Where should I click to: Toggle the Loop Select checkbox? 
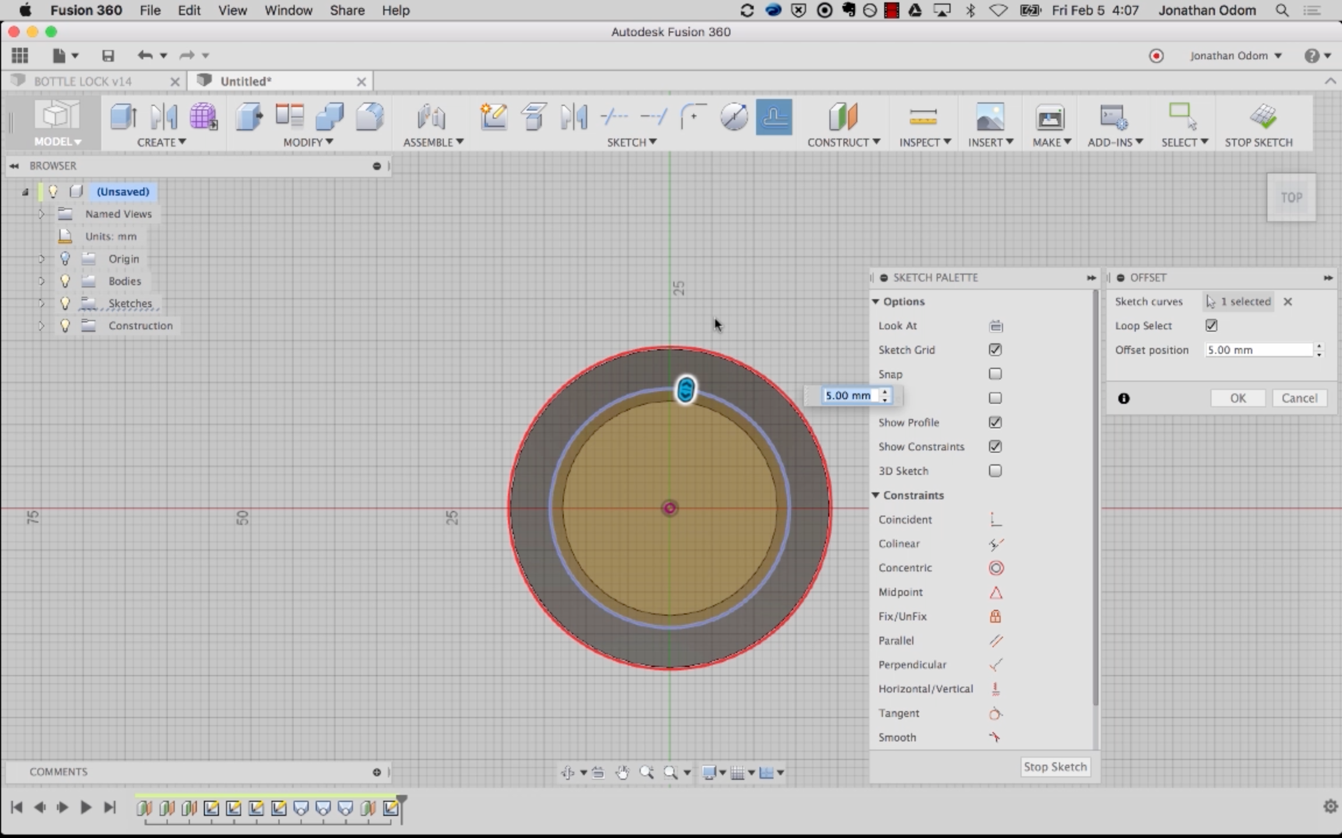pyautogui.click(x=1212, y=326)
